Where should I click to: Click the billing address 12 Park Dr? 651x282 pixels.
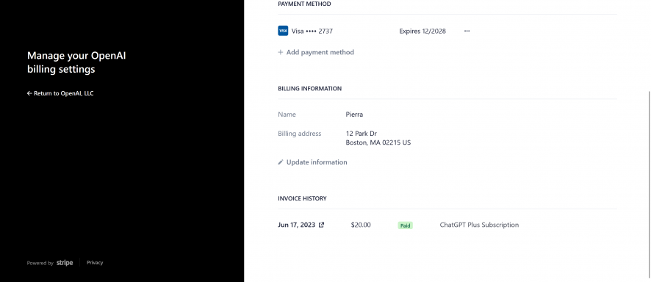pos(362,134)
